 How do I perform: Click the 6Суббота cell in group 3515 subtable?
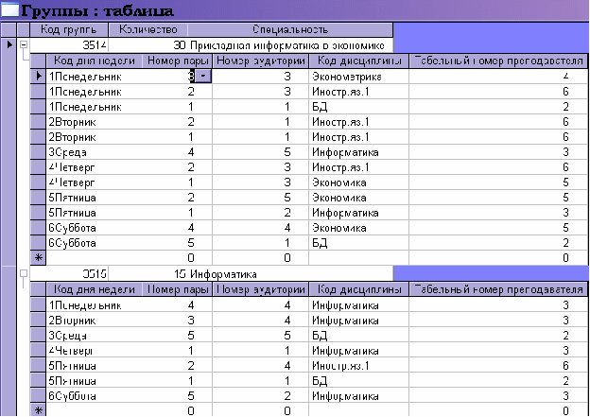(x=94, y=395)
